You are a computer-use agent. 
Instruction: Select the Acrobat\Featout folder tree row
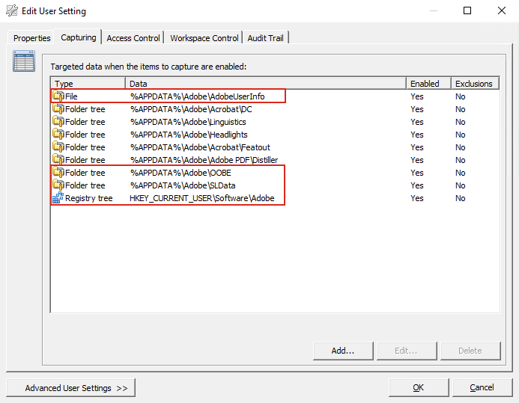pyautogui.click(x=200, y=147)
